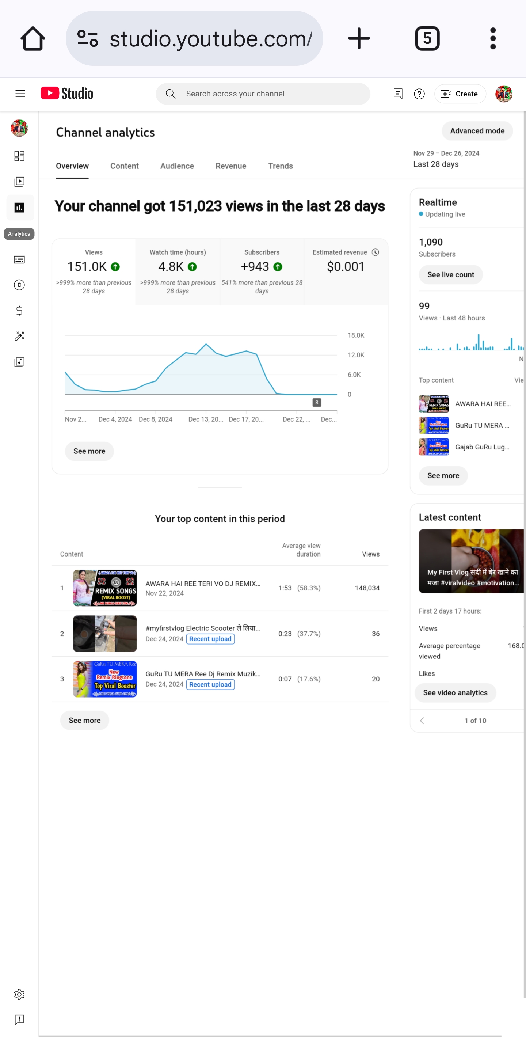526x1037 pixels.
Task: Select the Views metric card
Action: (x=94, y=272)
